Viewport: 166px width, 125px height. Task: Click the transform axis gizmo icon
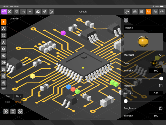point(127,12)
